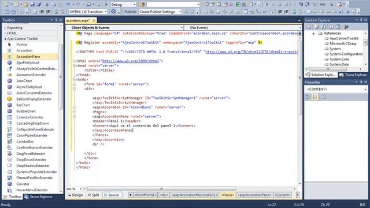Start debugging with the green play icon

pos(106,4)
